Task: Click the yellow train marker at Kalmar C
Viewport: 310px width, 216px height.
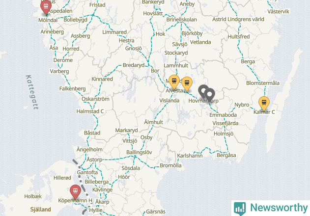Action: (264, 104)
